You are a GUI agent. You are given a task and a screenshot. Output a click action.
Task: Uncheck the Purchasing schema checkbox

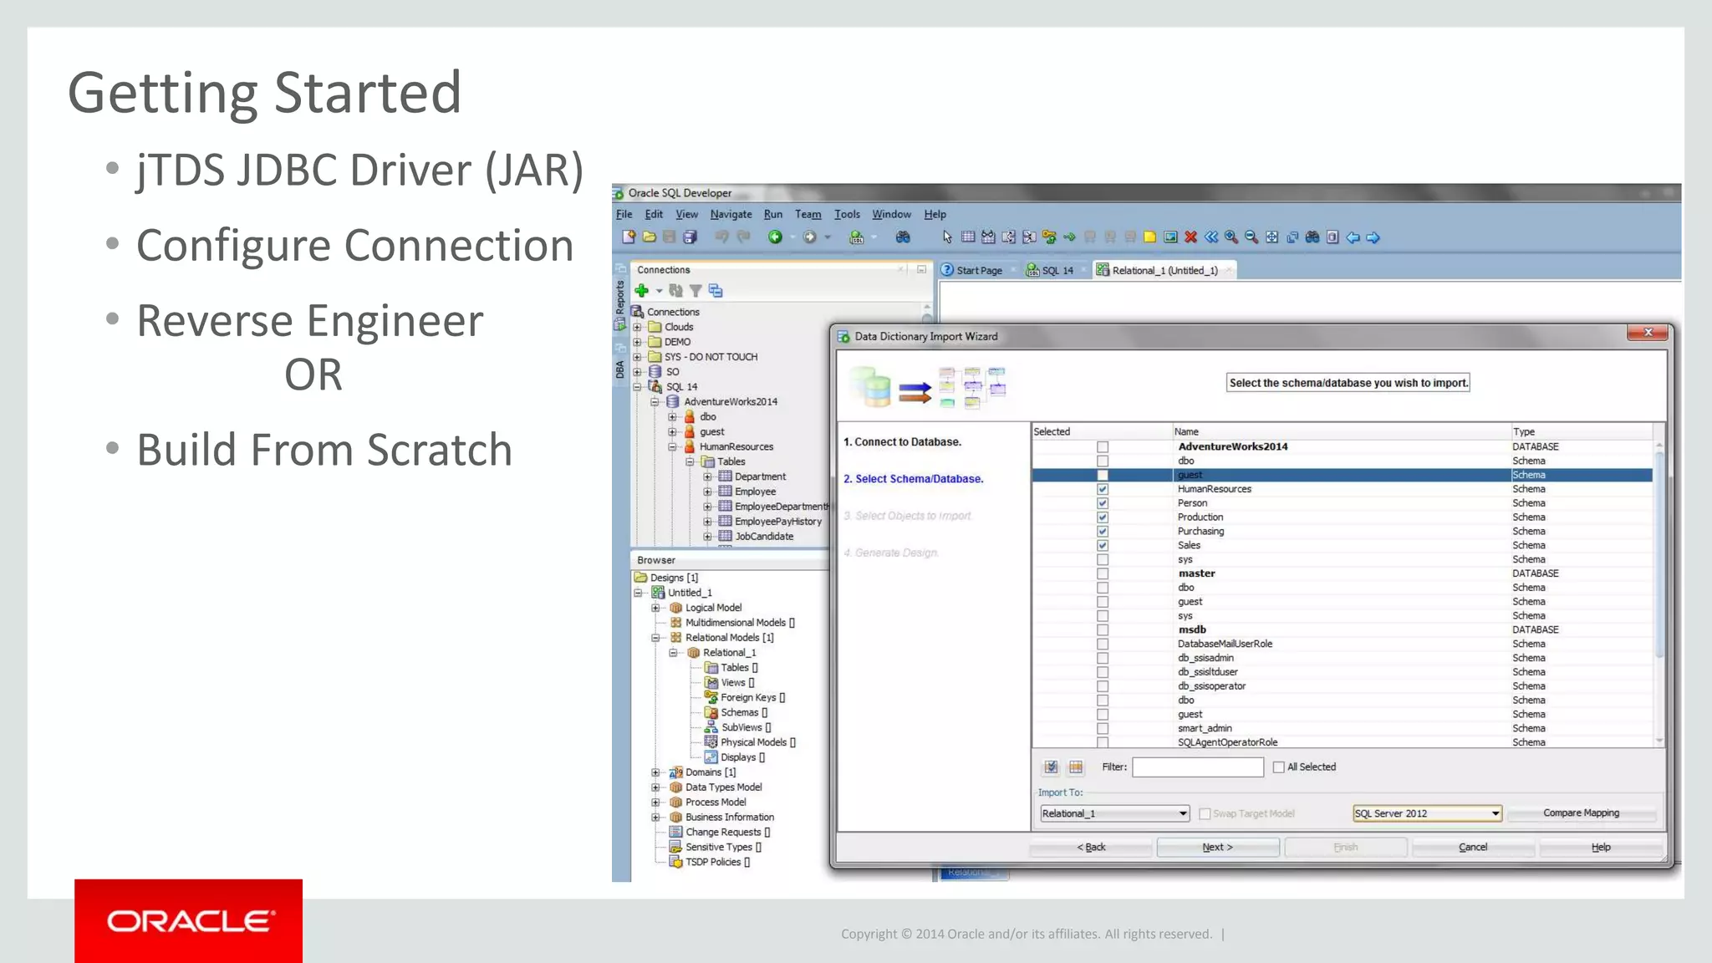pos(1103,532)
